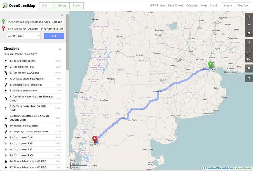Click straight arrow for Follow Felipe Vallese
This screenshot has height=171, width=253.
(x=6, y=61)
